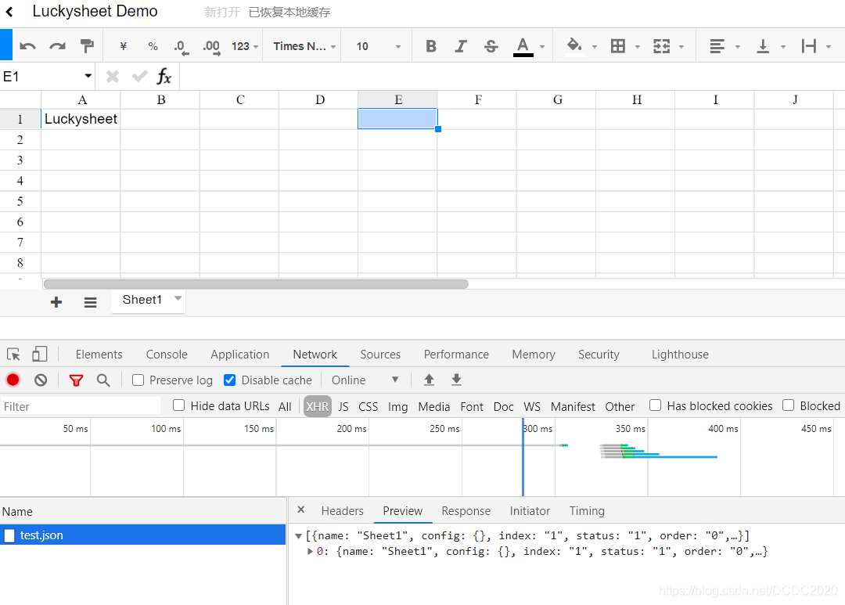Open network search

click(103, 380)
